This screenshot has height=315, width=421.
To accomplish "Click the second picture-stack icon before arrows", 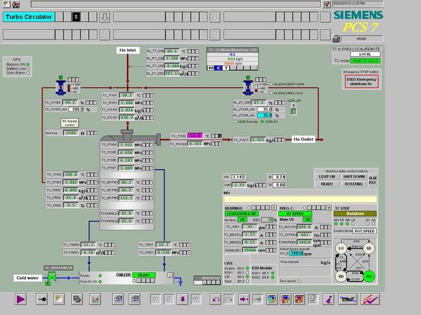I will pos(135,299).
